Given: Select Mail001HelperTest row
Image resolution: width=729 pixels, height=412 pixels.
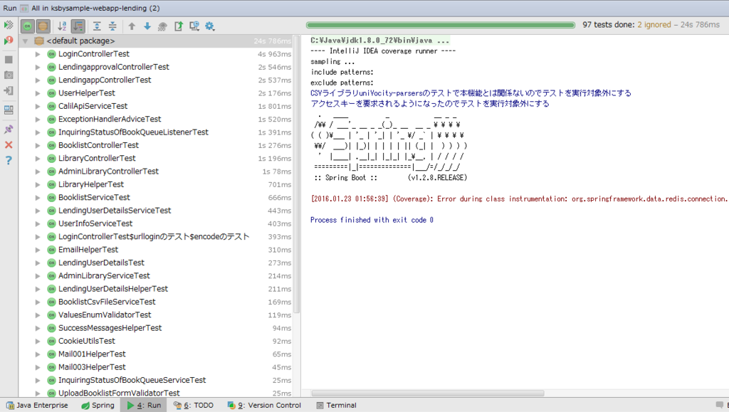Looking at the screenshot, I should point(156,354).
